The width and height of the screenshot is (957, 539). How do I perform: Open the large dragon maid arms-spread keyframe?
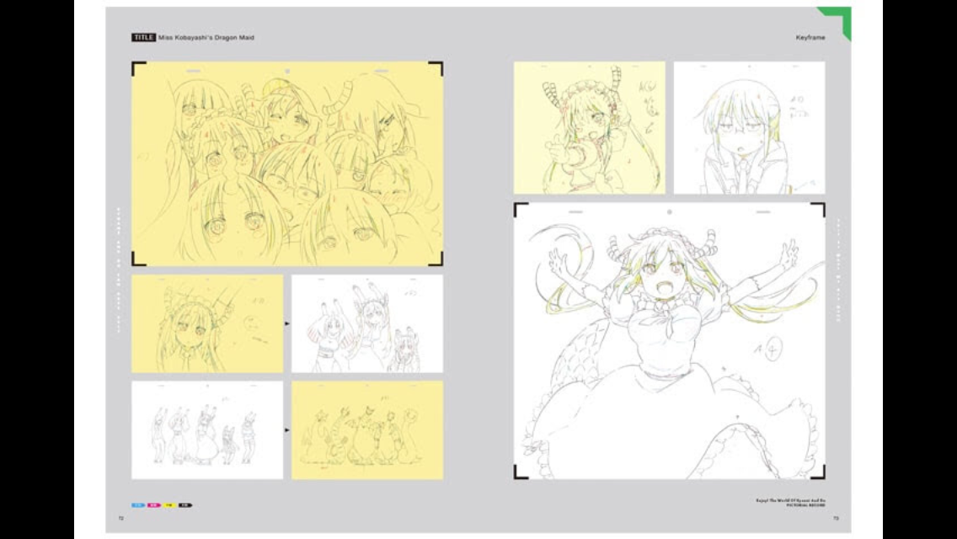click(x=670, y=340)
